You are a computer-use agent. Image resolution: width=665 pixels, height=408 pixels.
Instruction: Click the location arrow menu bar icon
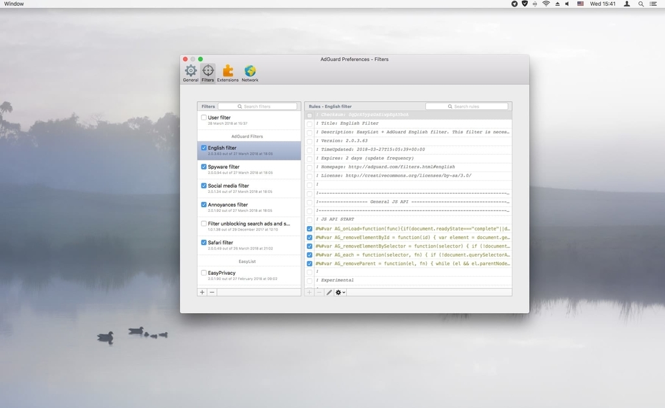point(514,4)
